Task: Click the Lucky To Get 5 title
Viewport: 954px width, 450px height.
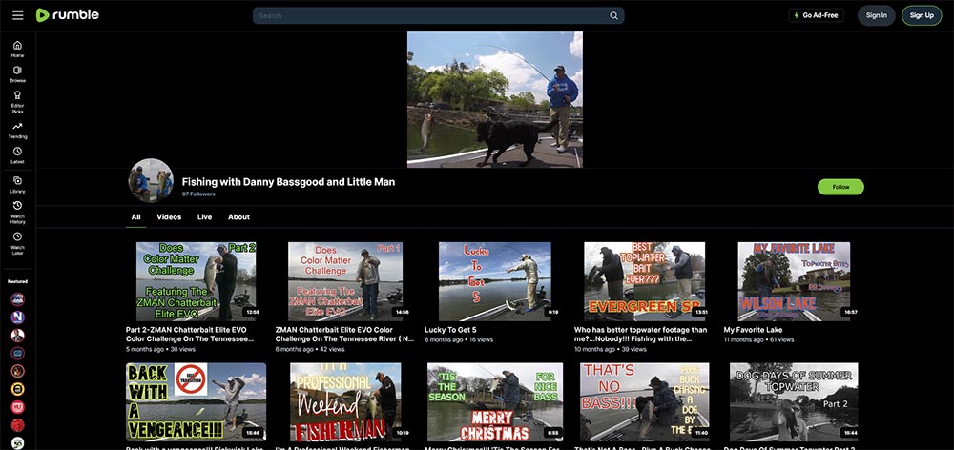Action: (x=450, y=330)
